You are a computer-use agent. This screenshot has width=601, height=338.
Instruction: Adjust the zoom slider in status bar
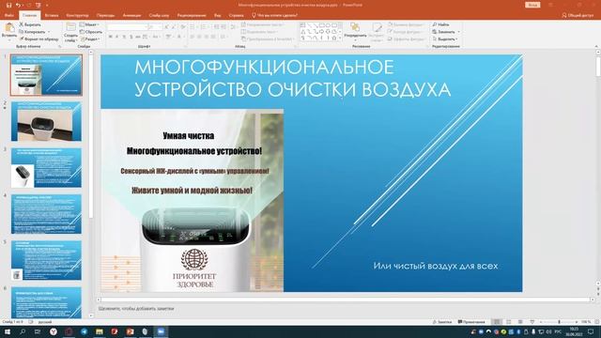pyautogui.click(x=559, y=322)
